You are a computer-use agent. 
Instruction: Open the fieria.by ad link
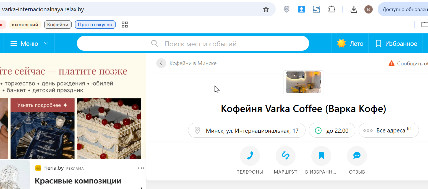pyautogui.click(x=54, y=168)
